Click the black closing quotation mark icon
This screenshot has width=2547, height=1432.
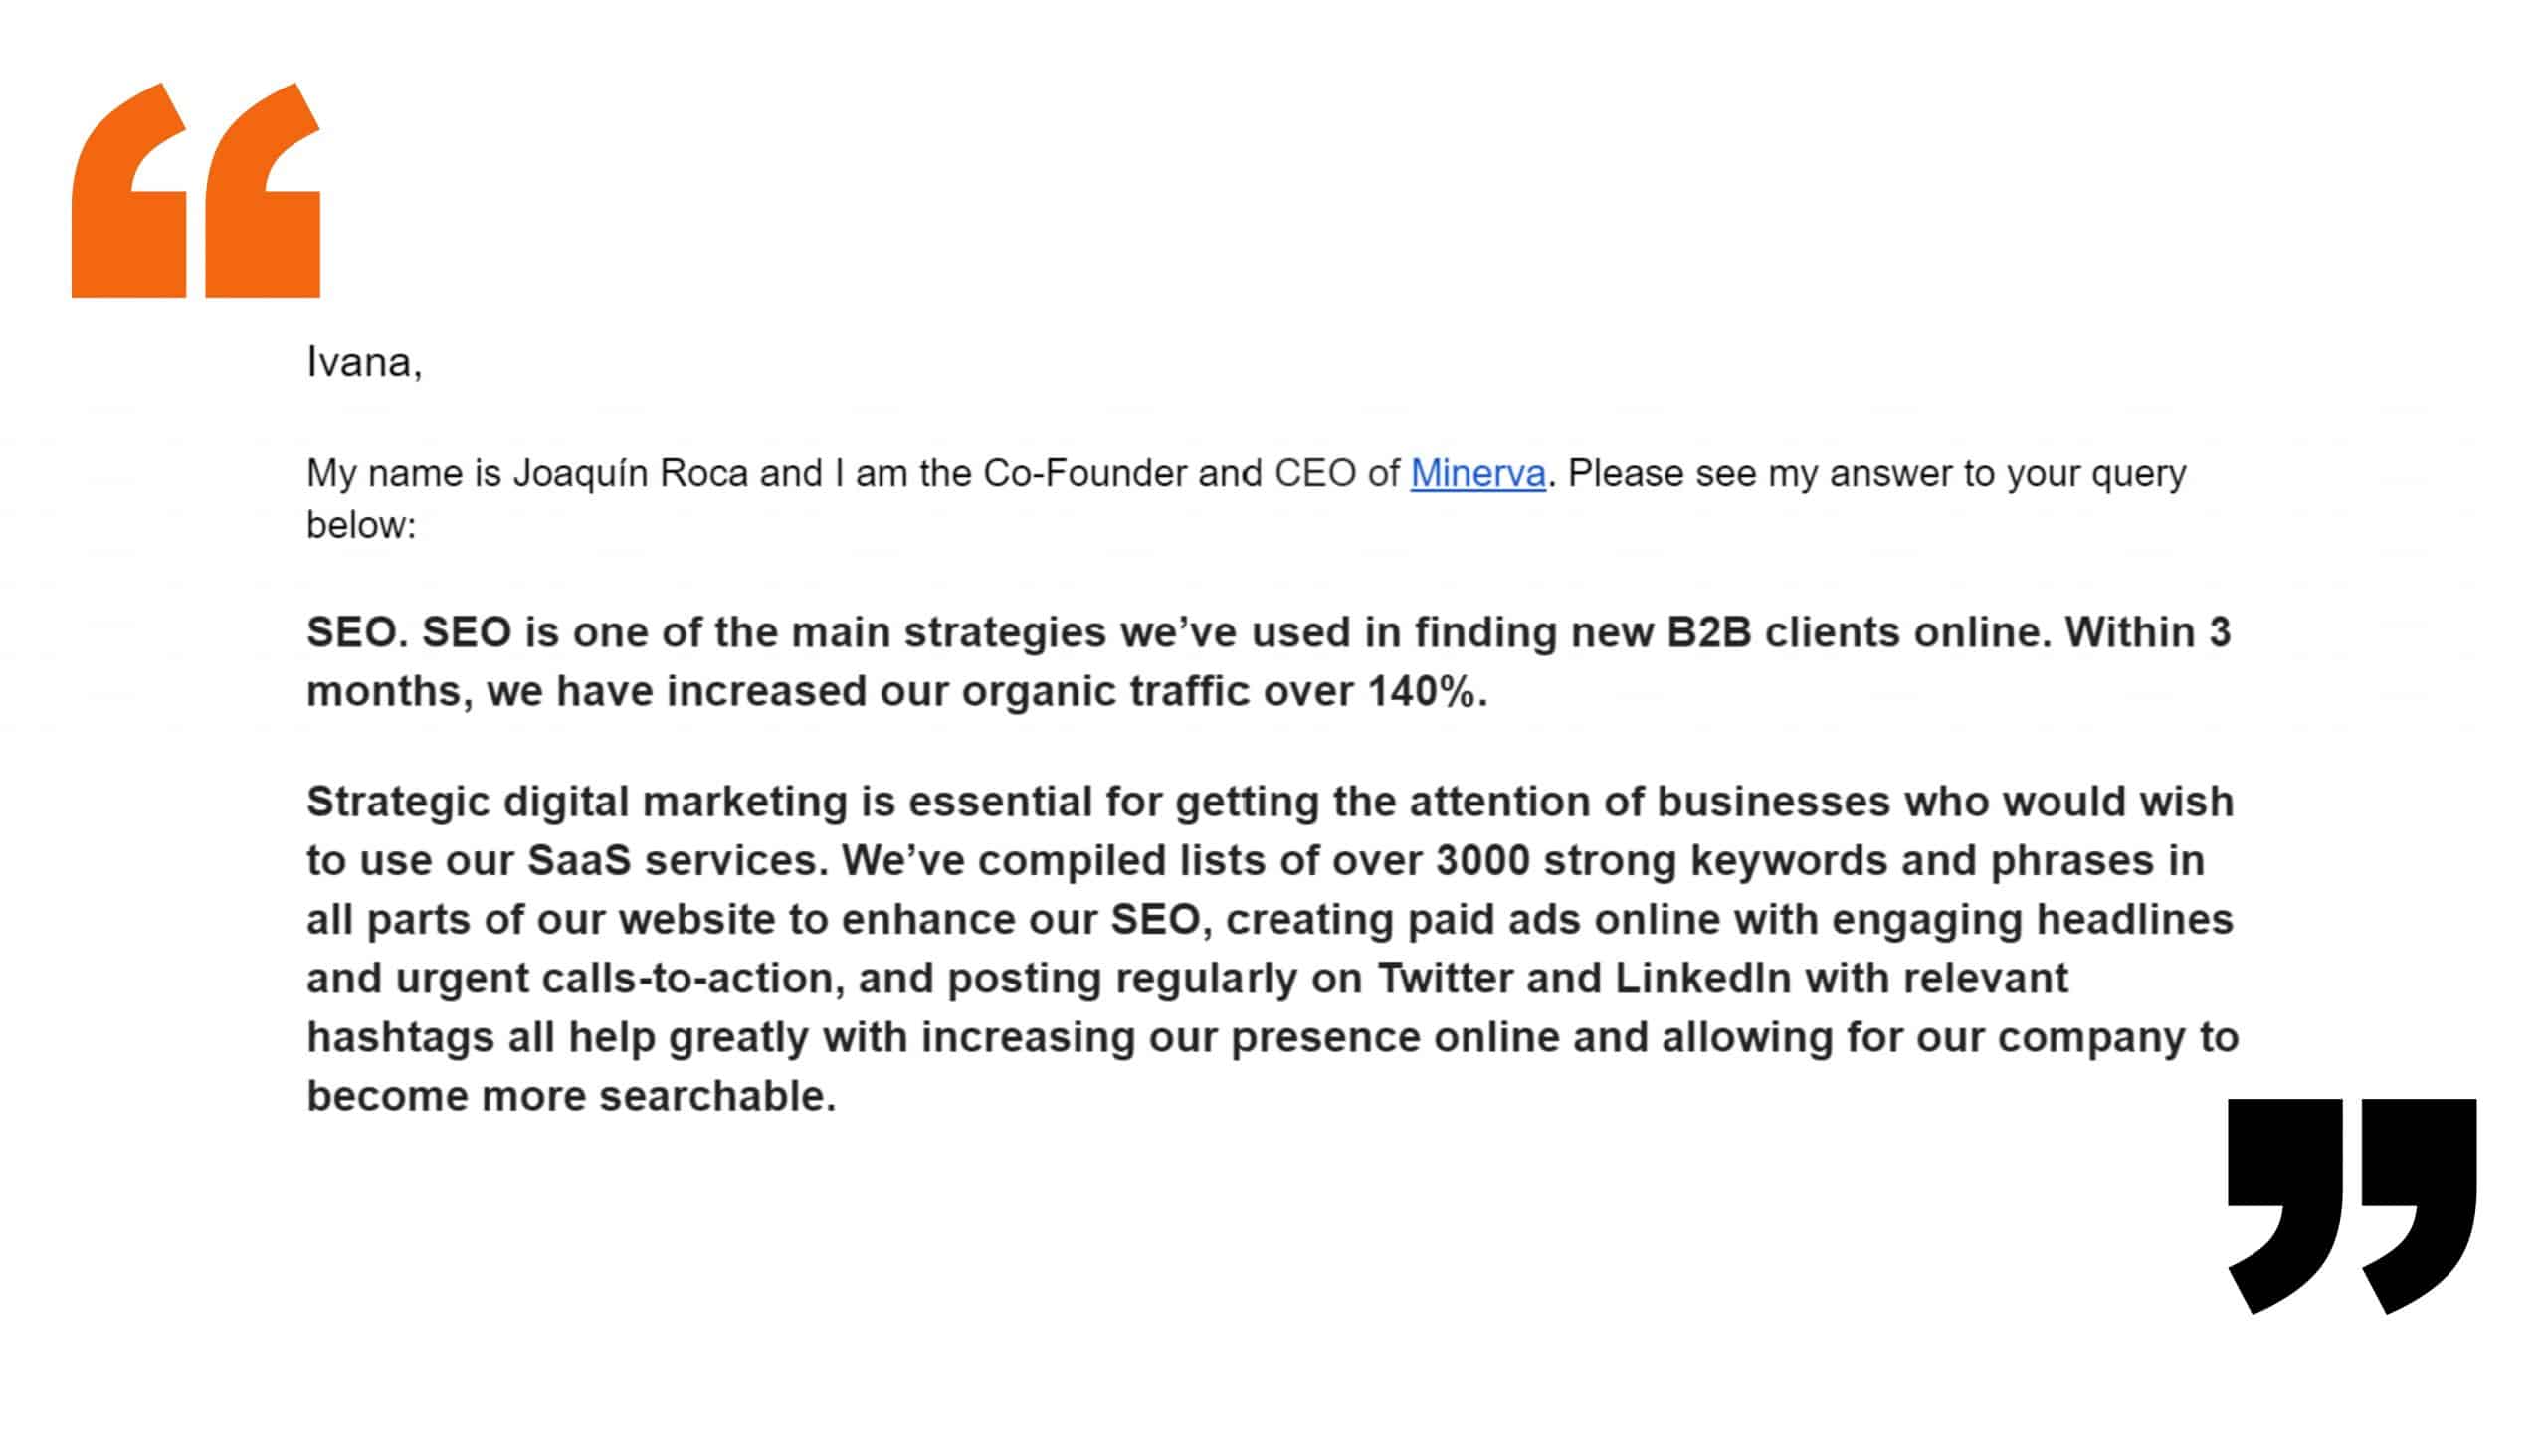2351,1205
